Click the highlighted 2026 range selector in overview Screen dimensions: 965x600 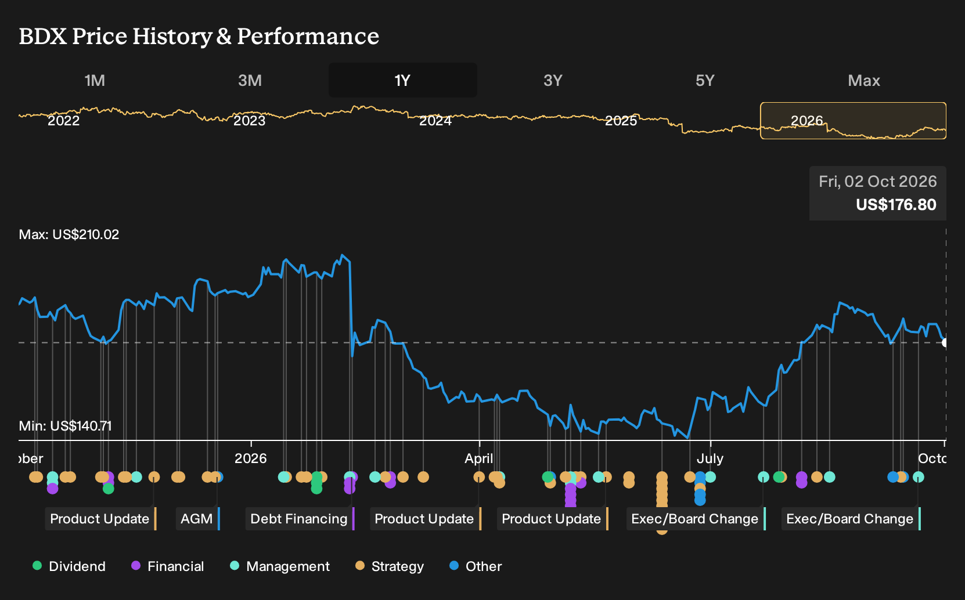point(854,121)
